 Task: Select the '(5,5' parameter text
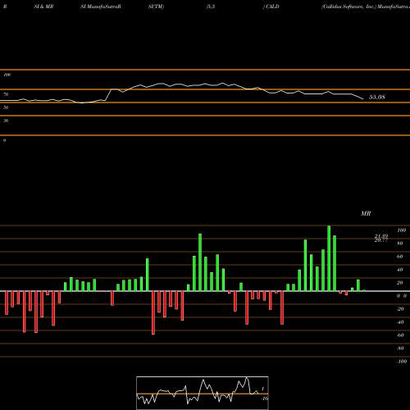click(211, 7)
